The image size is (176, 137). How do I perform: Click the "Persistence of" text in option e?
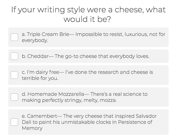tap(135, 122)
